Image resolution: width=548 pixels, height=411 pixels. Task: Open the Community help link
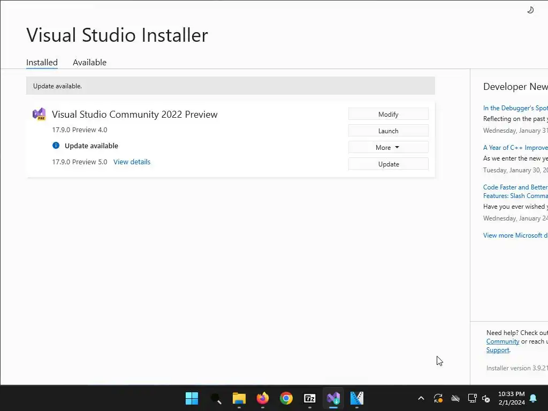(503, 341)
